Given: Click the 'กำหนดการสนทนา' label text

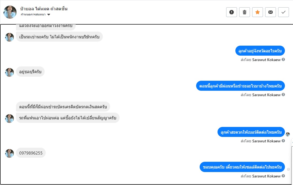Looking at the screenshot, I should pos(34,15).
